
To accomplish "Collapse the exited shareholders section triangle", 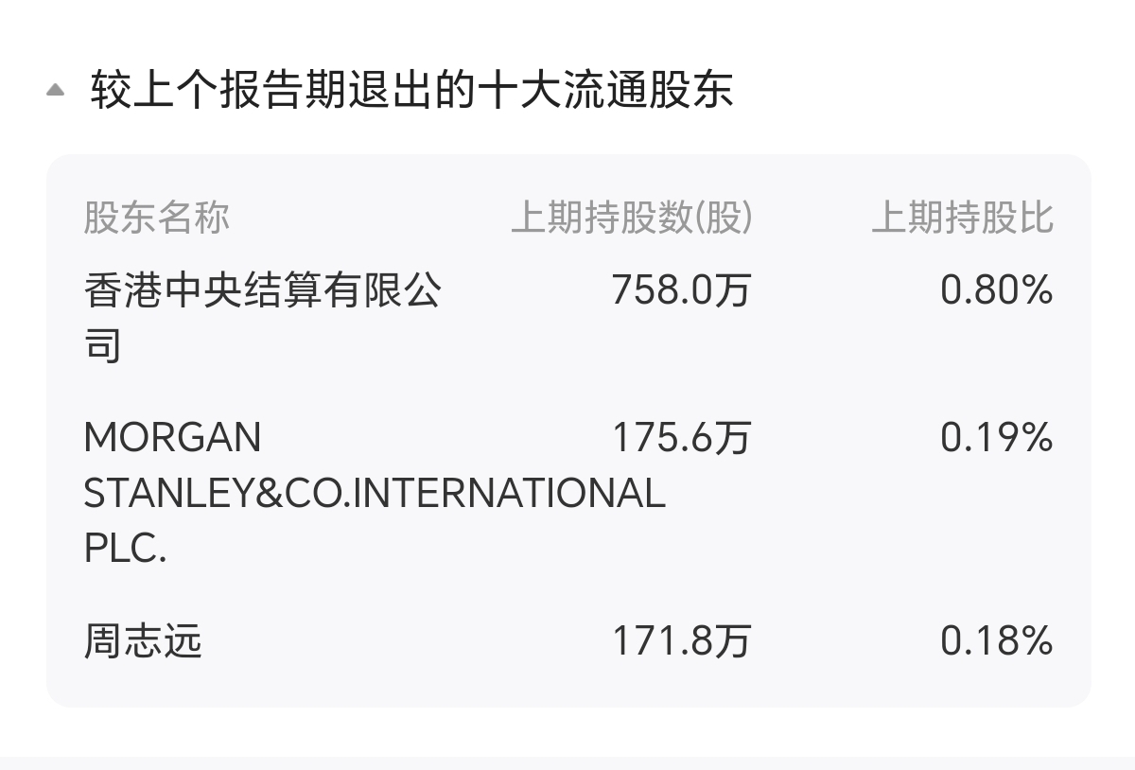I will [56, 90].
